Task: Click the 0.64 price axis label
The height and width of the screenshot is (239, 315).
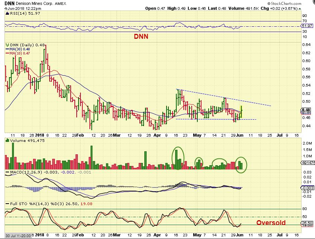Action: tap(306, 45)
